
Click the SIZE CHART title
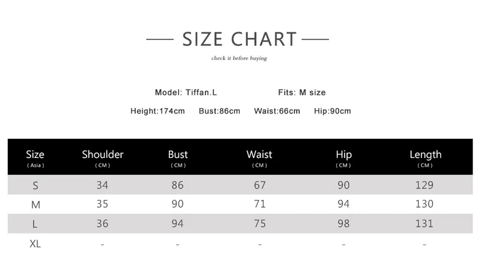click(239, 40)
